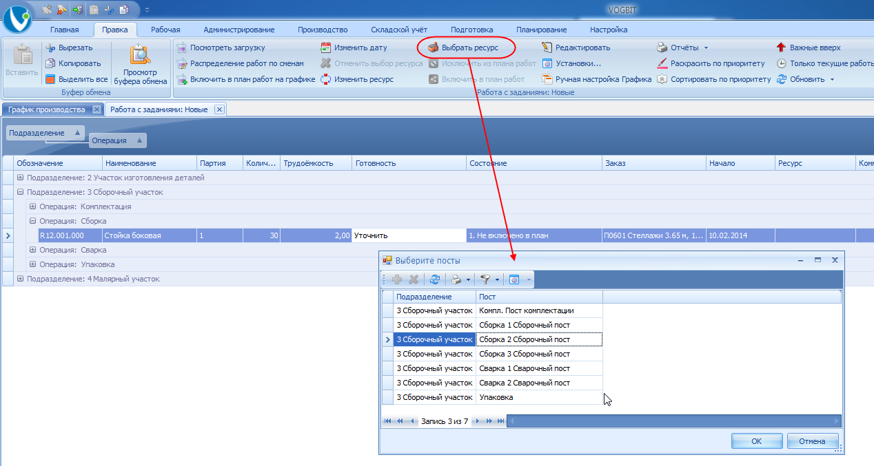Screen dimensions: 874x466
Task: Open filter dropdown arrow in Выберите посты dialog
Action: (497, 280)
